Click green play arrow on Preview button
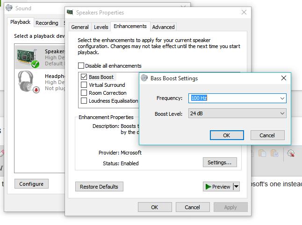 pyautogui.click(x=208, y=187)
